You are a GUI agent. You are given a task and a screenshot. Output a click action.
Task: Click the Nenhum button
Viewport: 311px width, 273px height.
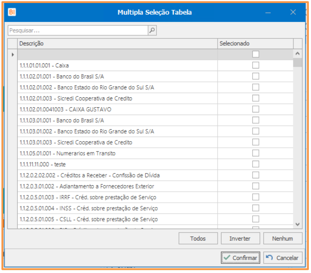[283, 239]
